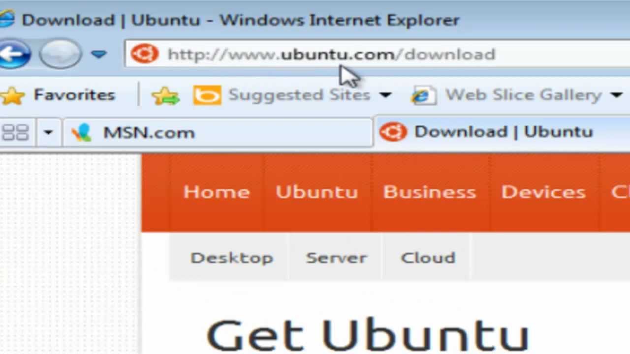Open the recent pages dropdown arrow

tap(99, 54)
